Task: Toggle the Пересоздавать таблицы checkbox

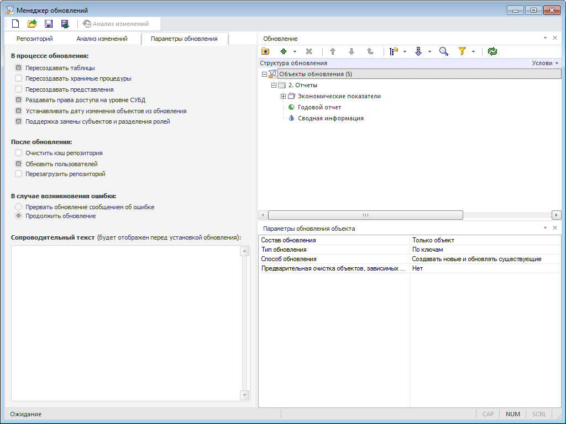Action: click(x=19, y=68)
